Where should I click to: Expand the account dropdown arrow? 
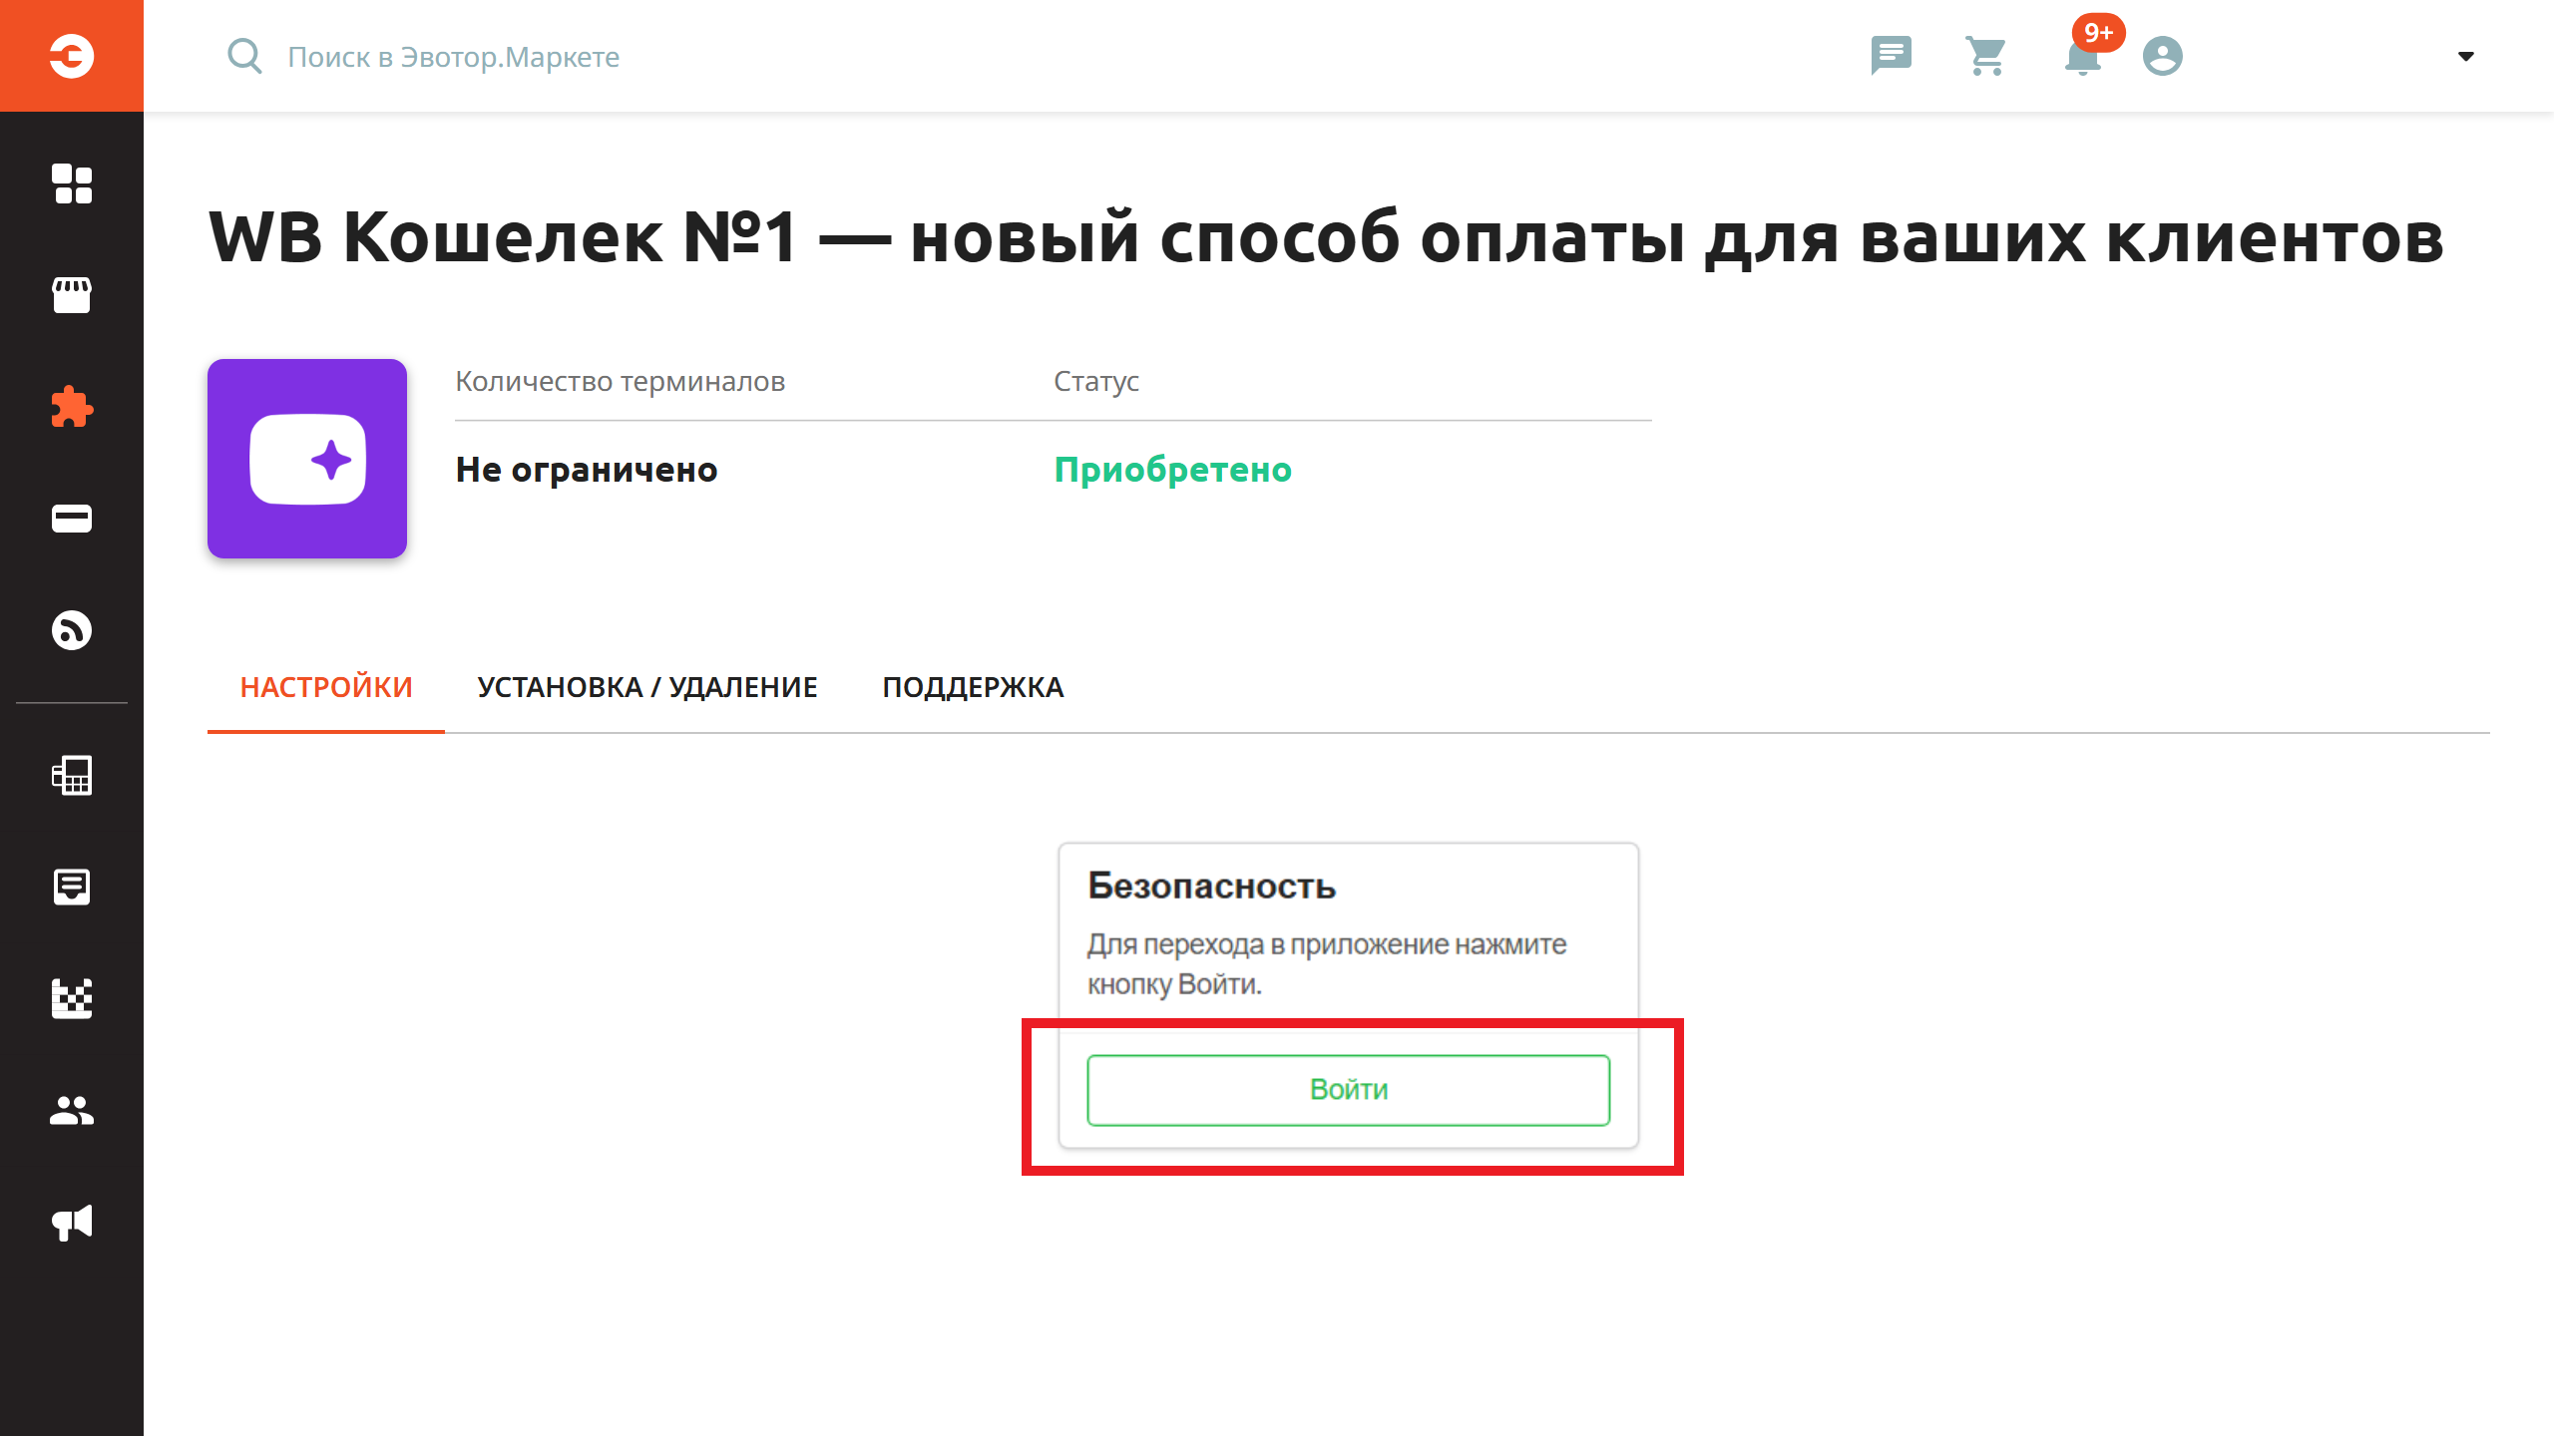[2465, 56]
